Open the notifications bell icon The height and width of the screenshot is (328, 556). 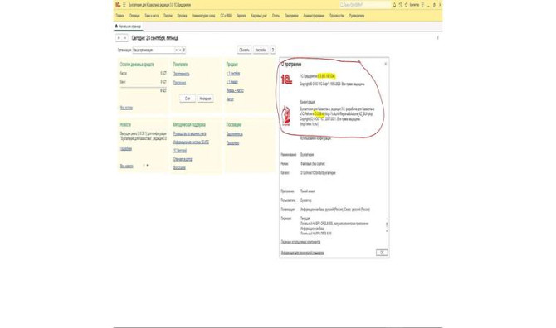pos(394,5)
